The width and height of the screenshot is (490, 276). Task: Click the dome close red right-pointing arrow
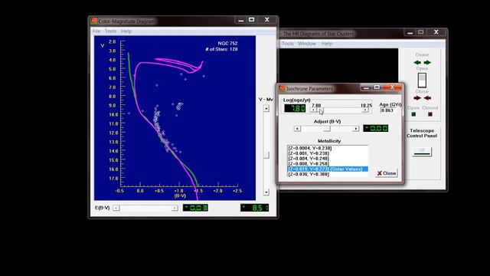(417, 98)
